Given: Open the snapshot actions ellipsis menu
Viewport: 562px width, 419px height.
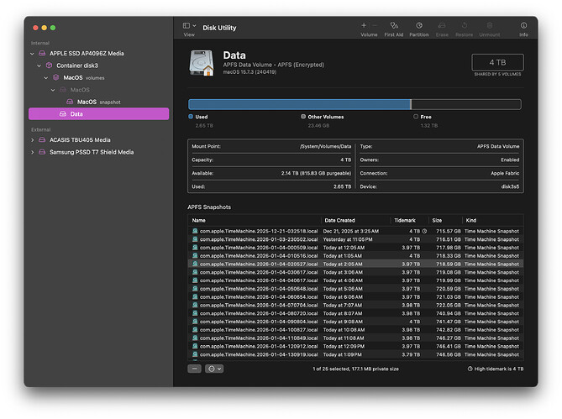Looking at the screenshot, I should tap(213, 369).
